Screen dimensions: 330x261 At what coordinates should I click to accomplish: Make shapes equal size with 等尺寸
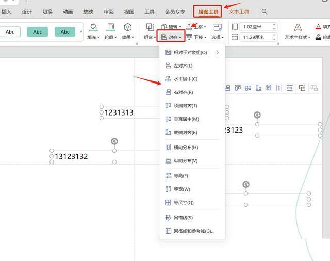183,203
